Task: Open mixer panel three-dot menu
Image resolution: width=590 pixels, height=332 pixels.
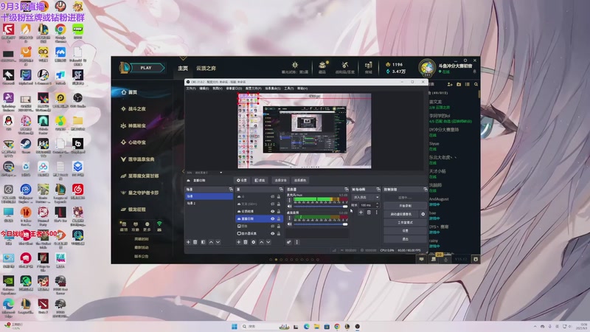Action: tap(296, 242)
